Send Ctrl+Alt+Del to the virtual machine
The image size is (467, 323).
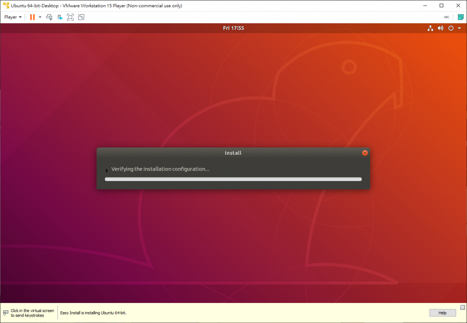tap(49, 17)
